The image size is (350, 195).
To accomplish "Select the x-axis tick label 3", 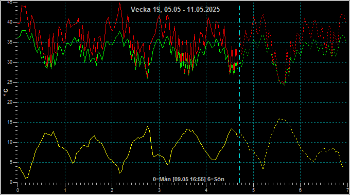I will (159, 190).
